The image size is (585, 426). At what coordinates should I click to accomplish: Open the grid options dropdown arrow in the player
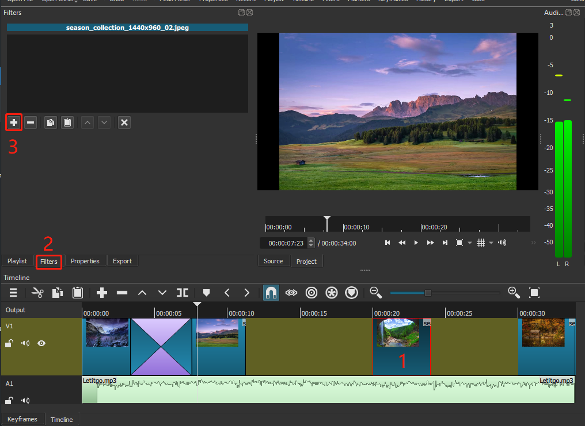pyautogui.click(x=491, y=243)
